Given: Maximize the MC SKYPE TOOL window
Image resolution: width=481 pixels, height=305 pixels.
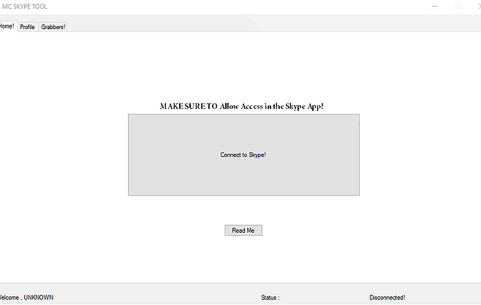Looking at the screenshot, I should pos(458,7).
